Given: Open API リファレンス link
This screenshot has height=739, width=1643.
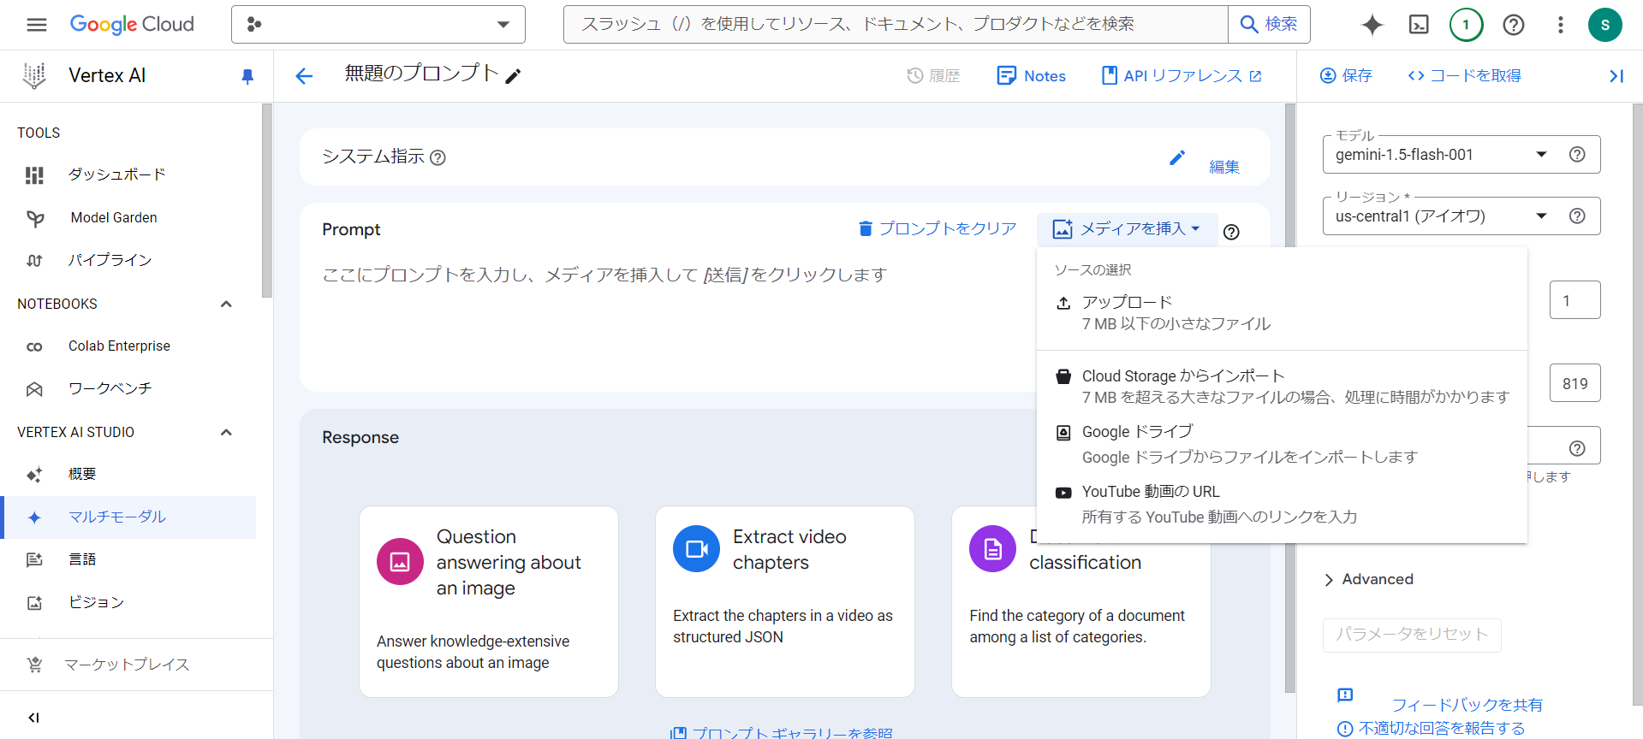Looking at the screenshot, I should pyautogui.click(x=1182, y=76).
